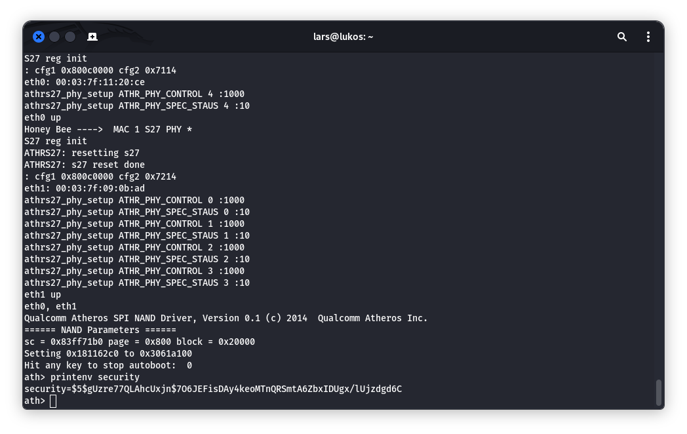
Task: Click the 'Setting 0x181162c0 to 0x3061a100' line
Action: click(x=108, y=353)
